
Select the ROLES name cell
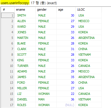pyautogui.click(x=25, y=105)
